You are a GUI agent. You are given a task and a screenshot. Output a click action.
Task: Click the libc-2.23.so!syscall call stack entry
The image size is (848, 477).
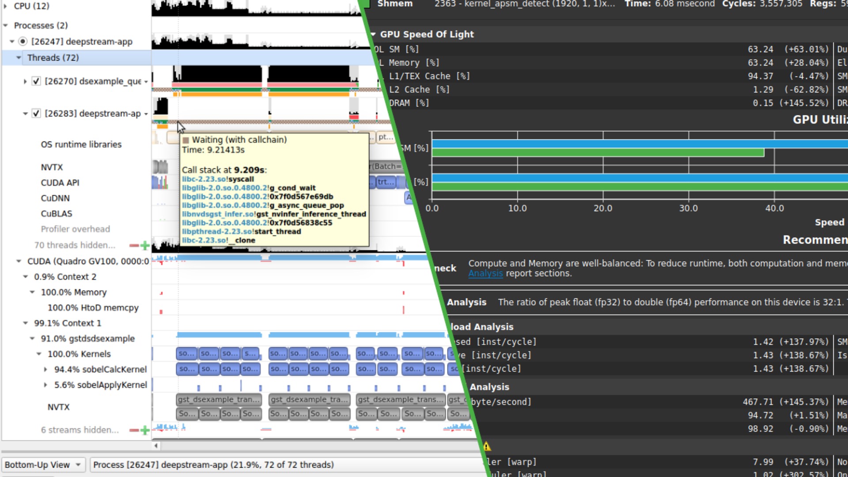click(218, 179)
